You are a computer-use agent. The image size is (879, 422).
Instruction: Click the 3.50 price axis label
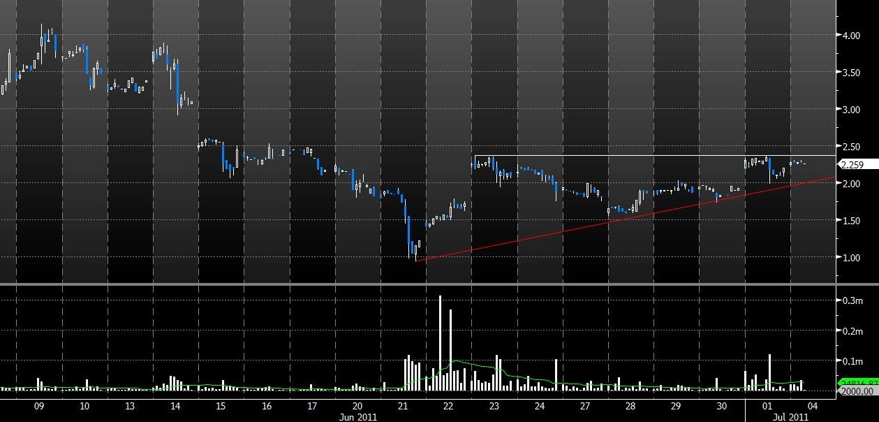pos(851,72)
